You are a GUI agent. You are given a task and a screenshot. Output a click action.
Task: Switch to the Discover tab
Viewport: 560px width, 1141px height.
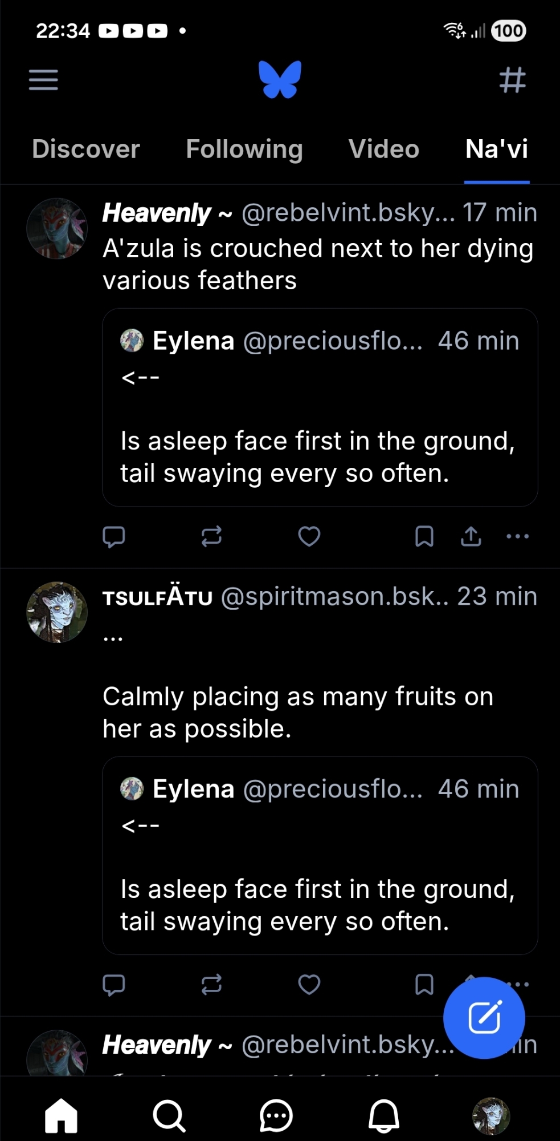86,149
